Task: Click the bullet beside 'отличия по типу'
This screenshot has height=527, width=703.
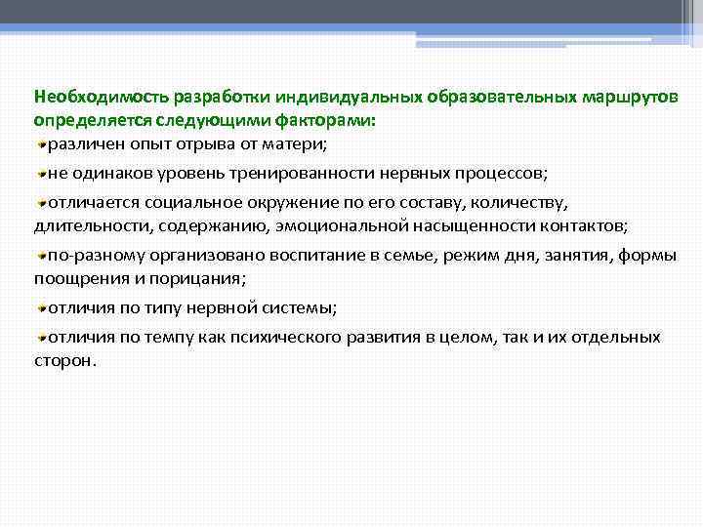Action: coord(42,308)
